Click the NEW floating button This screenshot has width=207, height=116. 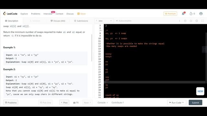click(200, 91)
